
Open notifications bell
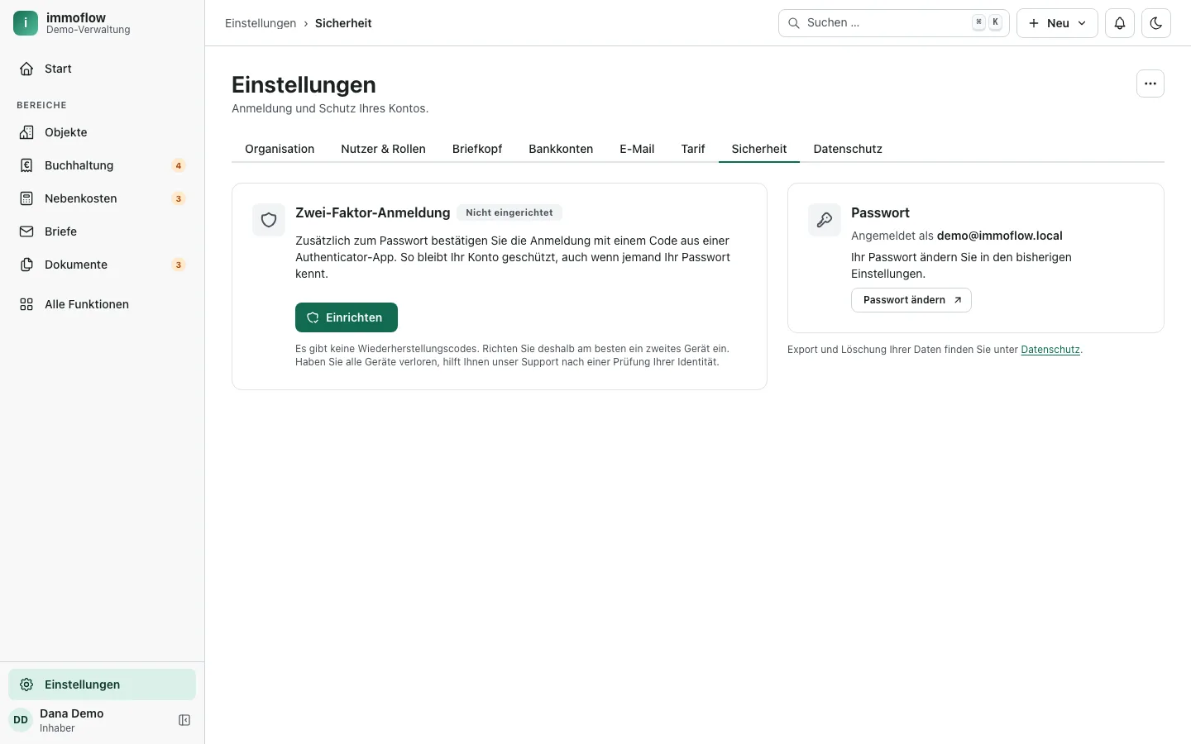[x=1120, y=23]
